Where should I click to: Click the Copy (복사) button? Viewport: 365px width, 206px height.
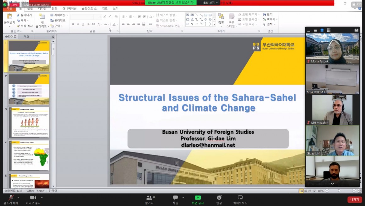(x=22, y=21)
